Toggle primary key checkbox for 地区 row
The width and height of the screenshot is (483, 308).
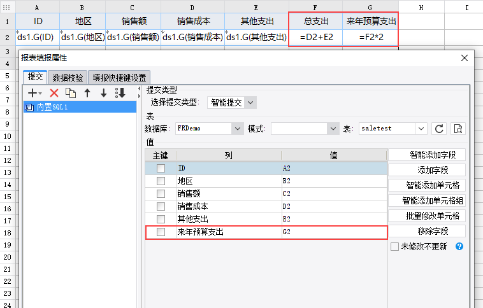tap(161, 181)
